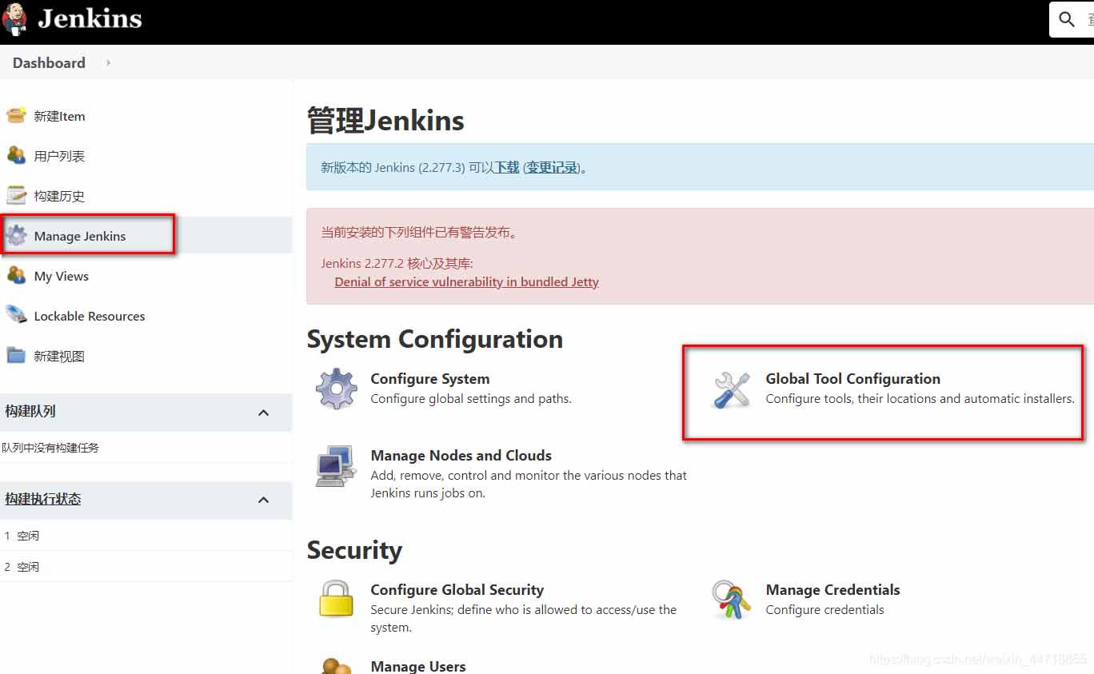Image resolution: width=1094 pixels, height=674 pixels.
Task: Open the Manage Jenkins sidebar link
Action: tap(80, 236)
